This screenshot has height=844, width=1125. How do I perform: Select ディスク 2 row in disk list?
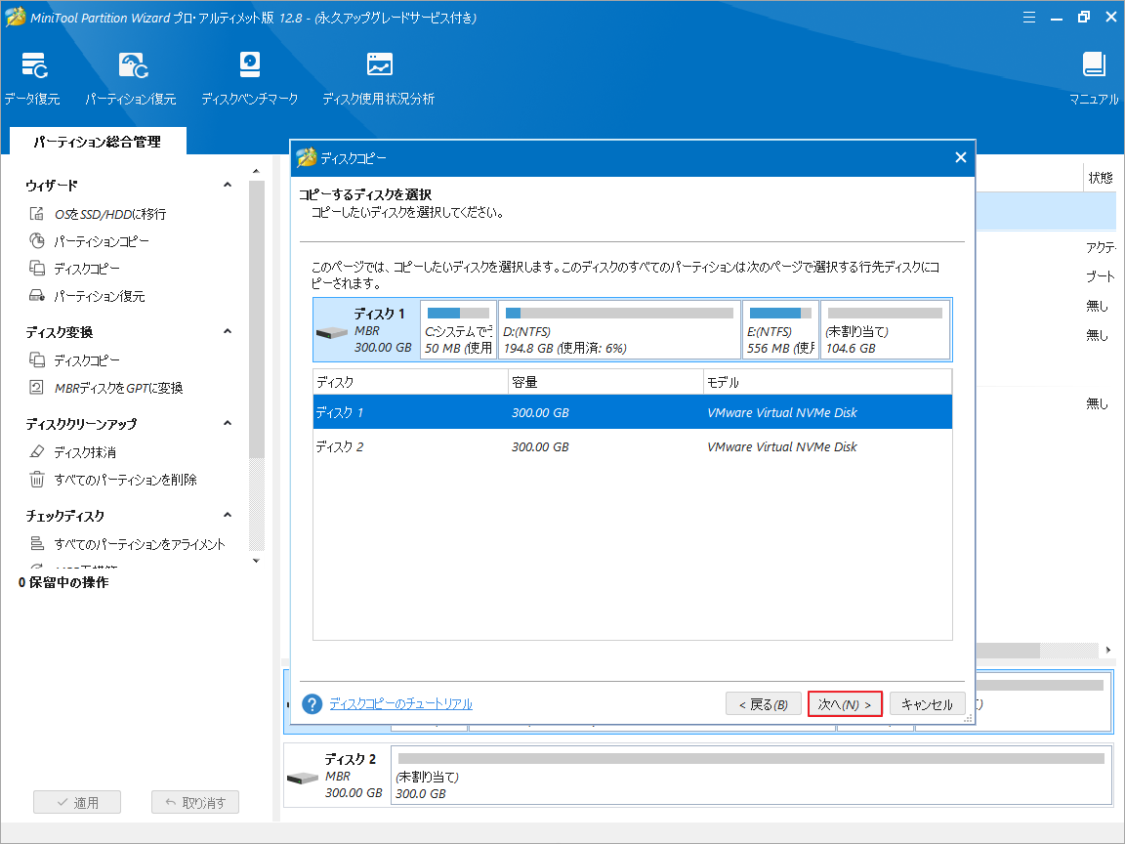click(633, 446)
